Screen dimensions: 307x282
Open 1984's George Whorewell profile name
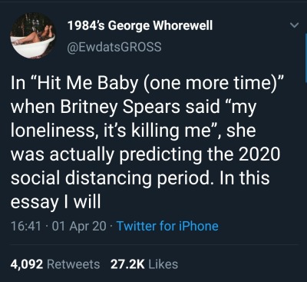(x=140, y=25)
